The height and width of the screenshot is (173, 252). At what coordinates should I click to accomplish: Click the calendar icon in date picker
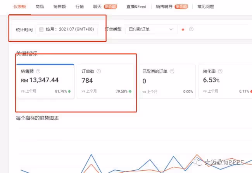[41, 29]
